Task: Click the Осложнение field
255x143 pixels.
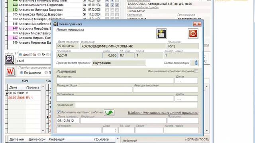Action: pos(115,99)
